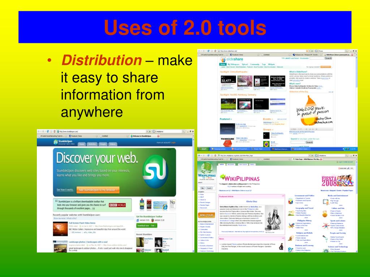
Task: Open the Videos tab on StumbleUpon site
Action: (113, 144)
